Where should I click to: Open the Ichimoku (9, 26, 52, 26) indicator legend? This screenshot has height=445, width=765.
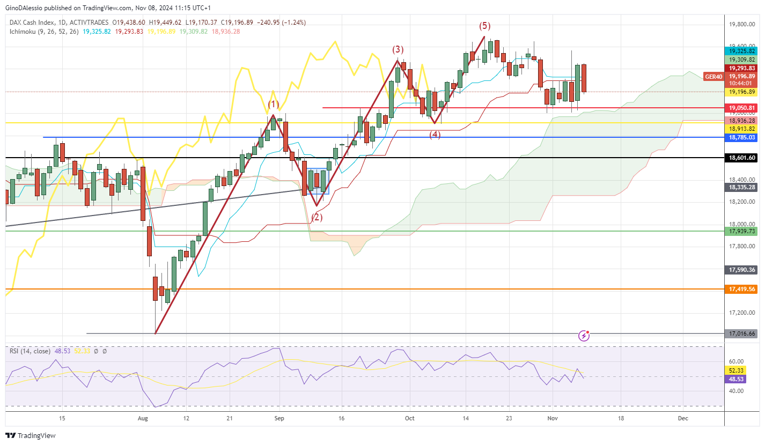pyautogui.click(x=44, y=32)
